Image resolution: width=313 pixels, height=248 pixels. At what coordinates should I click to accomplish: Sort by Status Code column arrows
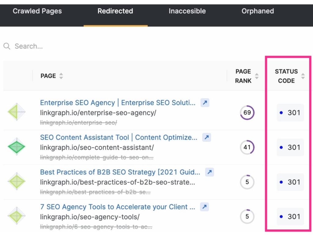click(303, 76)
